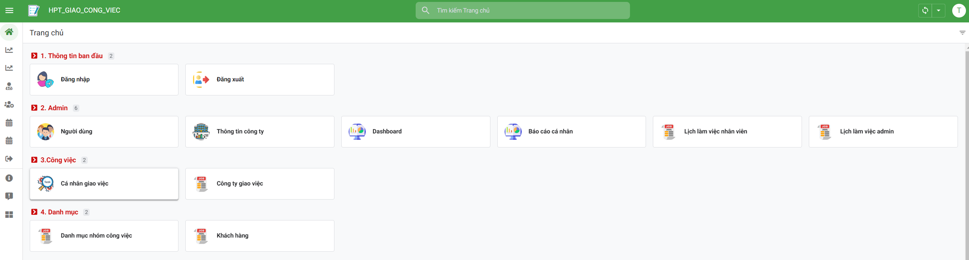Open the T user avatar
The width and height of the screenshot is (969, 260).
pos(959,11)
